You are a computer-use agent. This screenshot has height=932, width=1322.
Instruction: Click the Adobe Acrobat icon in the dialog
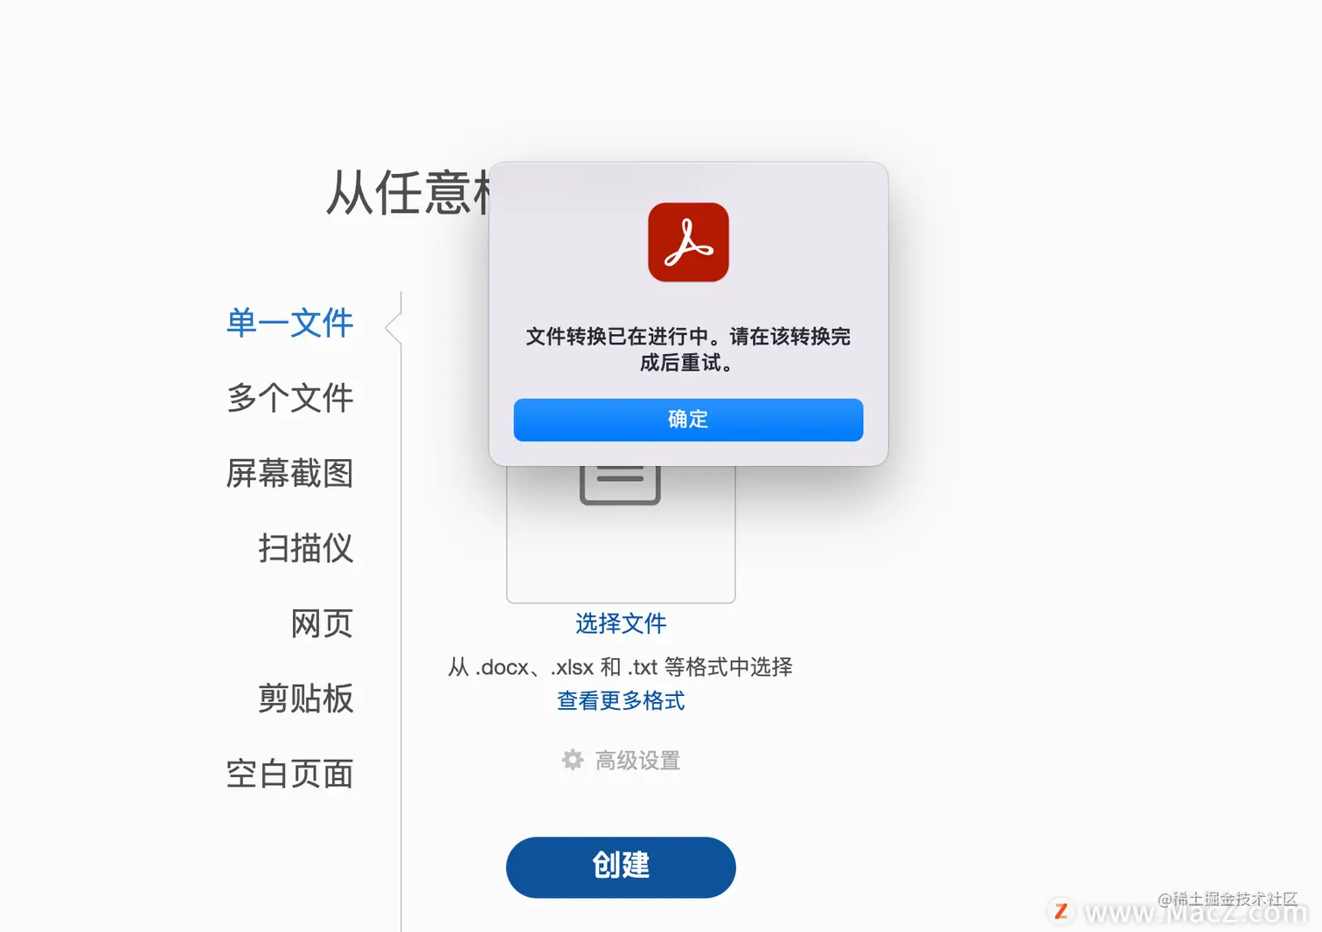[688, 242]
